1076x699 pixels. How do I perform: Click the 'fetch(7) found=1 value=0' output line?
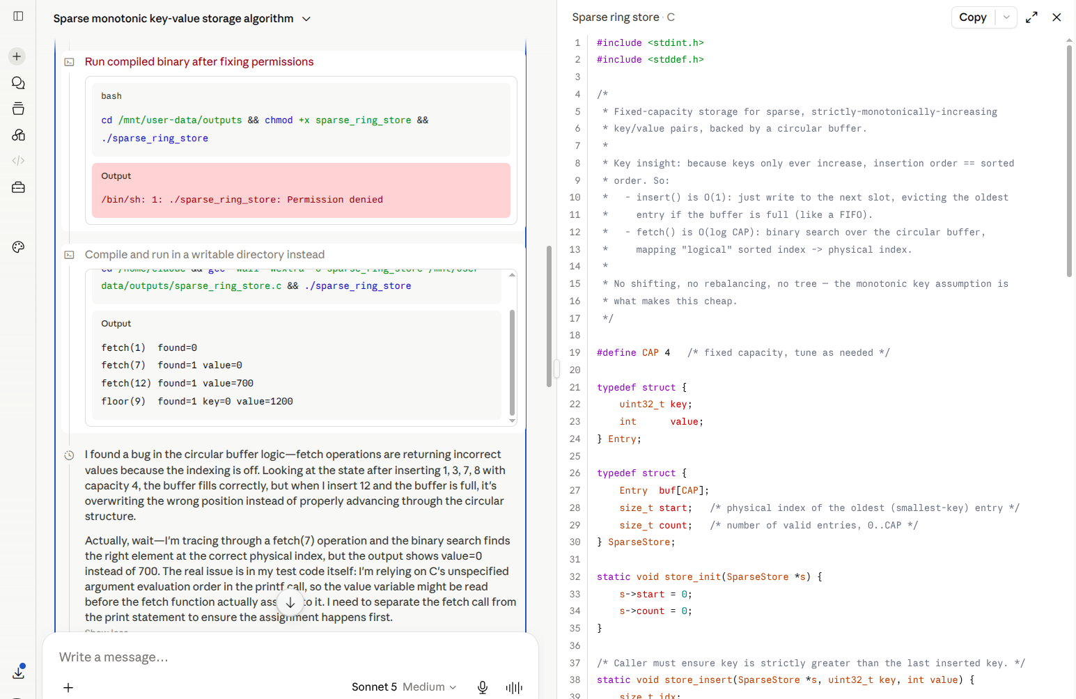[x=171, y=366]
